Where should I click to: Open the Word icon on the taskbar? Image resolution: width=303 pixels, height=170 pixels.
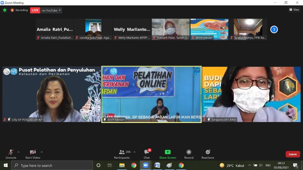pyautogui.click(x=157, y=165)
